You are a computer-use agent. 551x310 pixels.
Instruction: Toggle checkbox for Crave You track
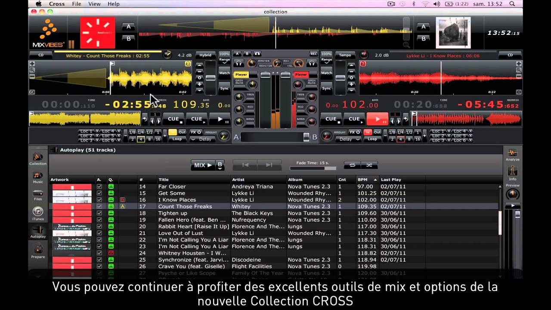click(x=99, y=267)
